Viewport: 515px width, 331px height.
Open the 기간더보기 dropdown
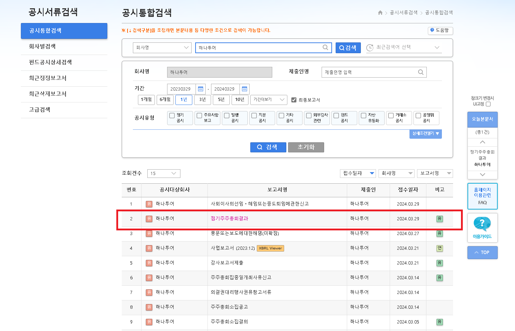(x=269, y=100)
